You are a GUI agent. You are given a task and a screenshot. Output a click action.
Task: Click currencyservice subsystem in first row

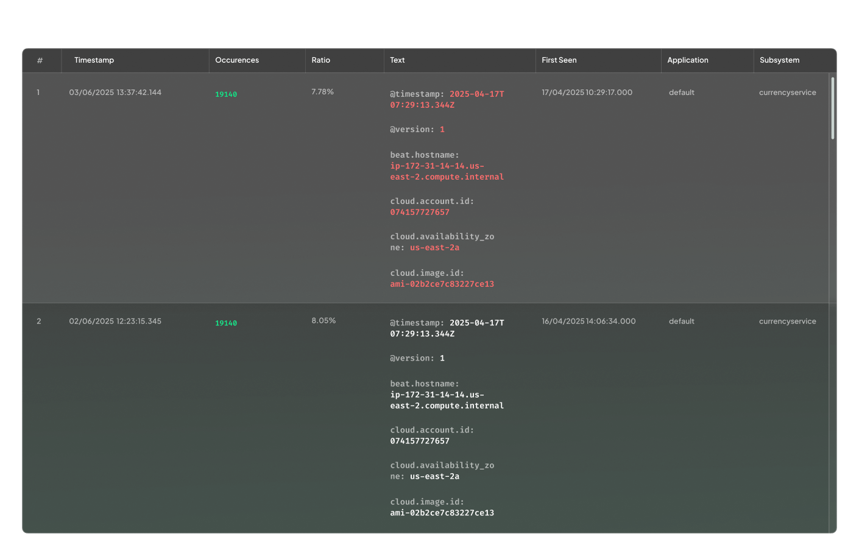787,93
